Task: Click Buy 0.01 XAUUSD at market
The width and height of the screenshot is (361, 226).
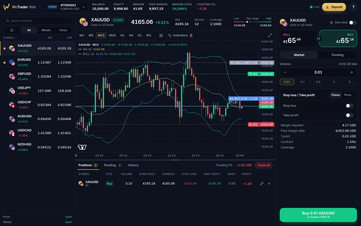Action: click(318, 215)
